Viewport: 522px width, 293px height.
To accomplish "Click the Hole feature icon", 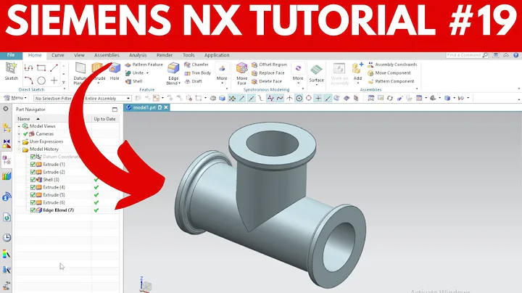I will coord(115,68).
